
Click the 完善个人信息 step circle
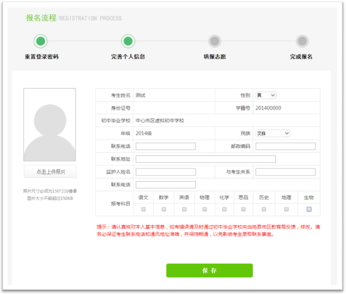(128, 41)
